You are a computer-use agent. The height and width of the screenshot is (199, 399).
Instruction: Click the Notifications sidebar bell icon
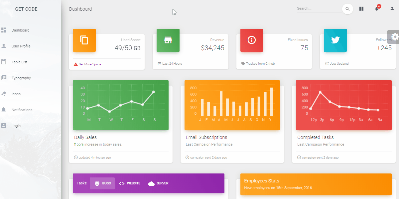[x=4, y=110]
